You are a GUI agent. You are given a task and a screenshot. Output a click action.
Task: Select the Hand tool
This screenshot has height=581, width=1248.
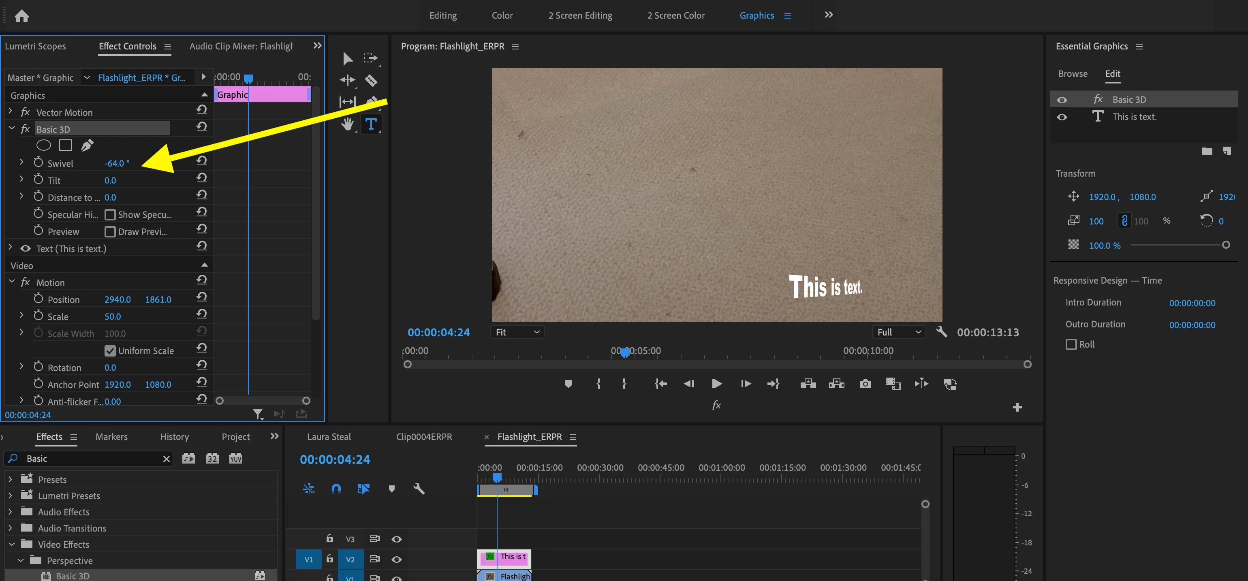point(347,124)
